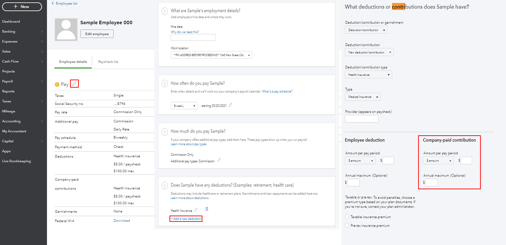Screen dimensions: 506x245
Task: Open the Health Insurance deduction type dropdown
Action: pyautogui.click(x=368, y=75)
